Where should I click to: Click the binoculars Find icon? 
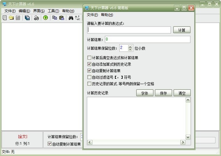point(71,18)
